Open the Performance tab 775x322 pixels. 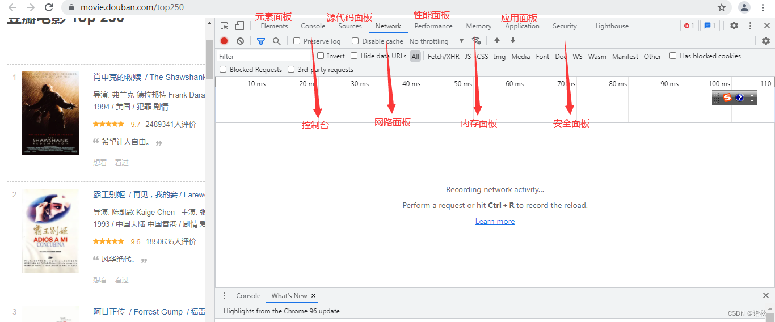click(x=433, y=26)
